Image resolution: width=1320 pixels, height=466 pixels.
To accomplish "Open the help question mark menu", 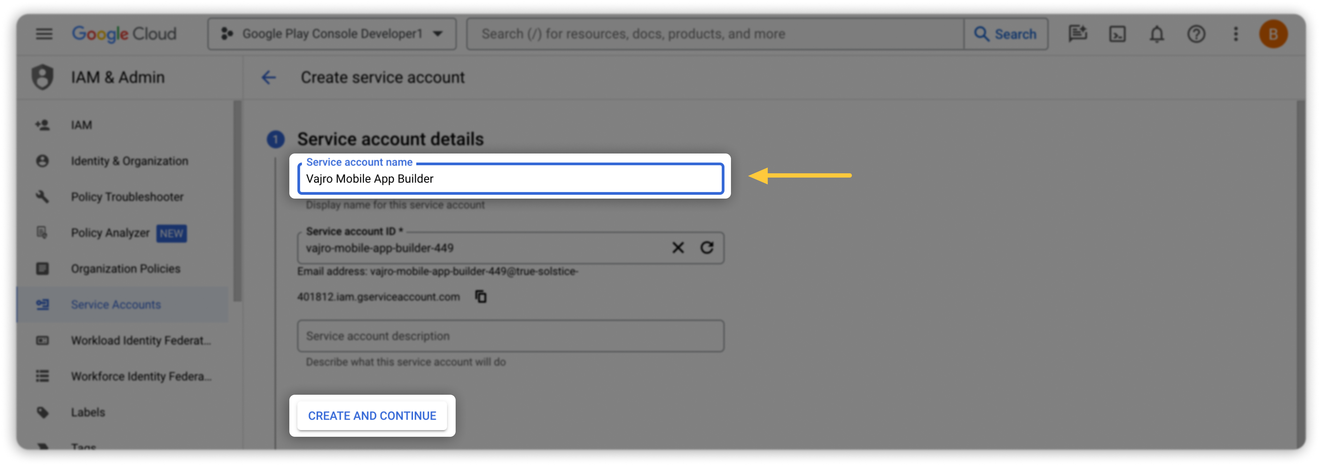I will pyautogui.click(x=1196, y=34).
